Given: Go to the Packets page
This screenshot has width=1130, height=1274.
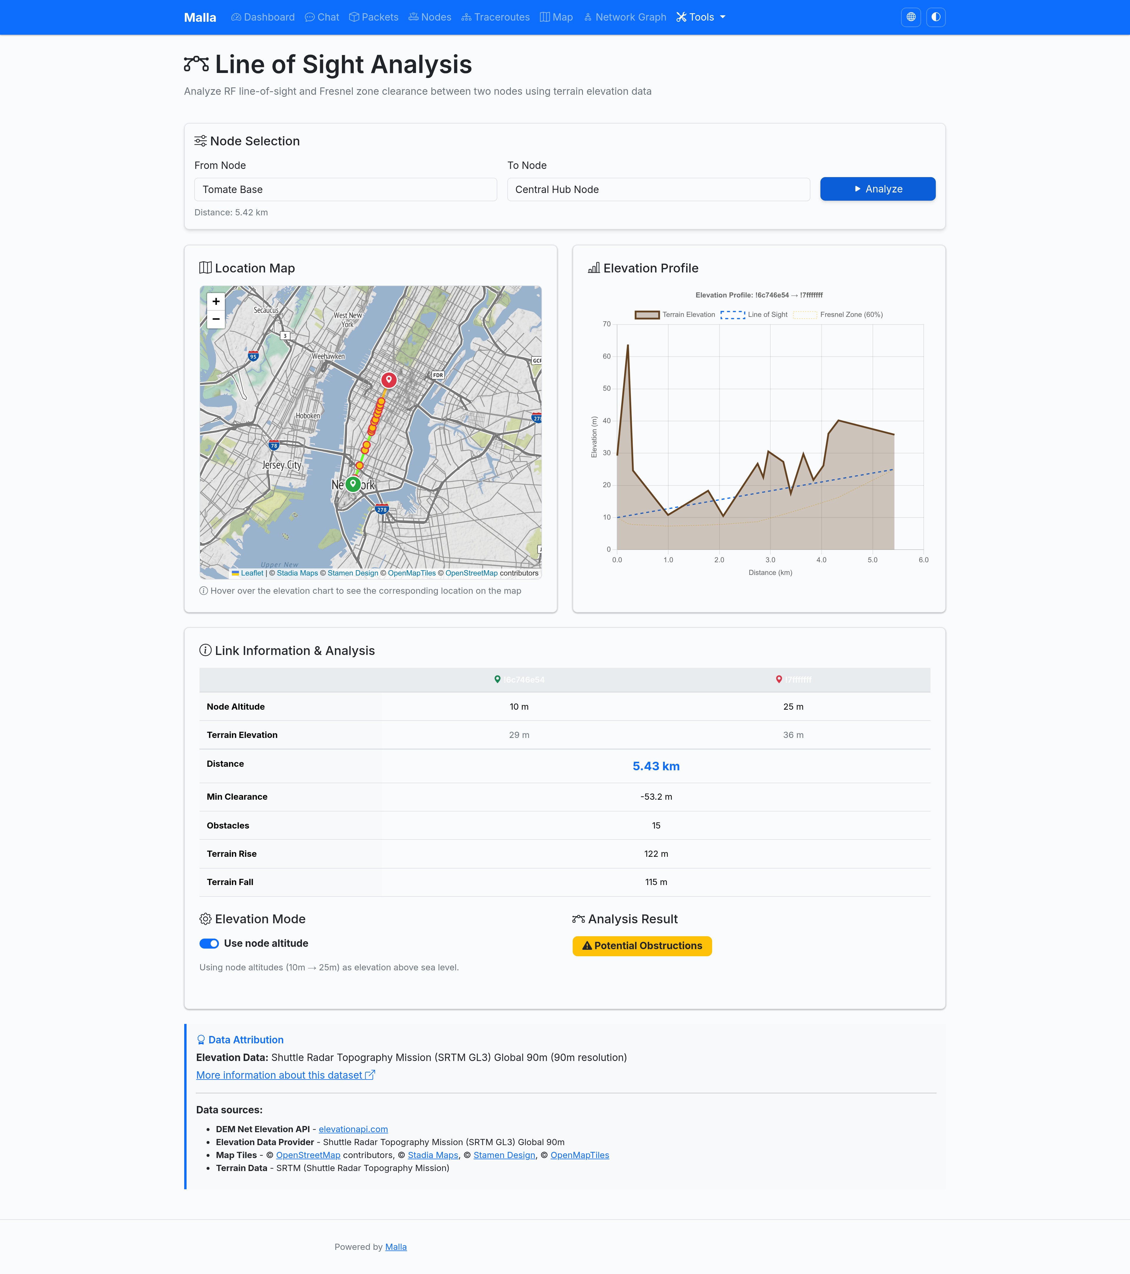Looking at the screenshot, I should tap(374, 17).
